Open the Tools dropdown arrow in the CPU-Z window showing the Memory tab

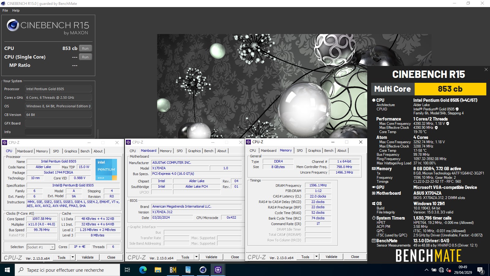[x=317, y=257]
